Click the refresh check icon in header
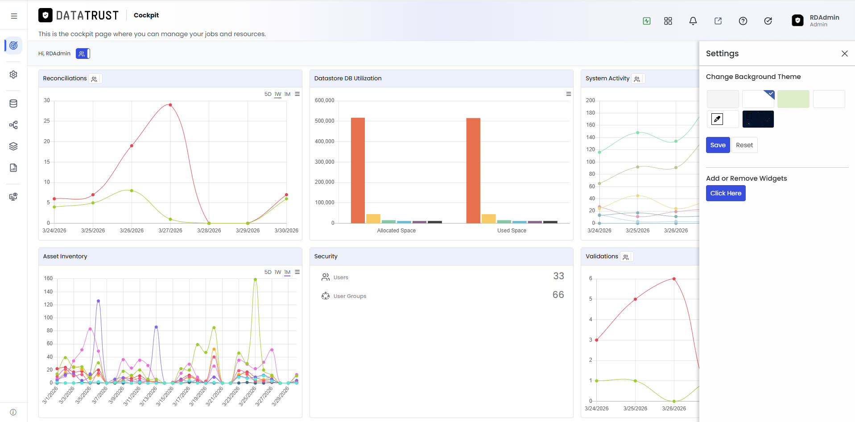The width and height of the screenshot is (855, 422). (768, 21)
